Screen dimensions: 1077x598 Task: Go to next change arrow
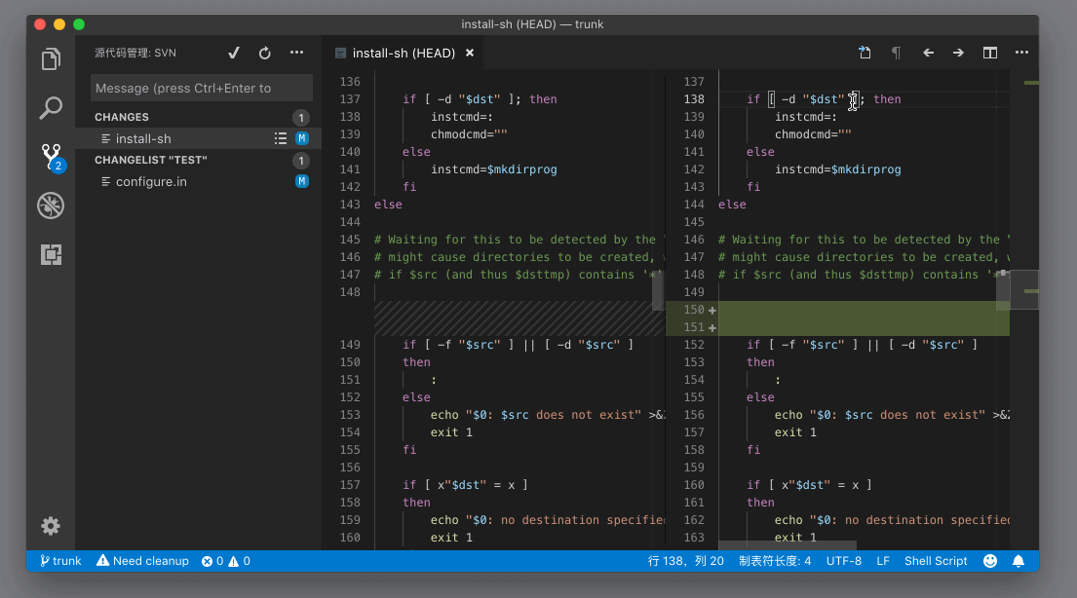pos(959,53)
